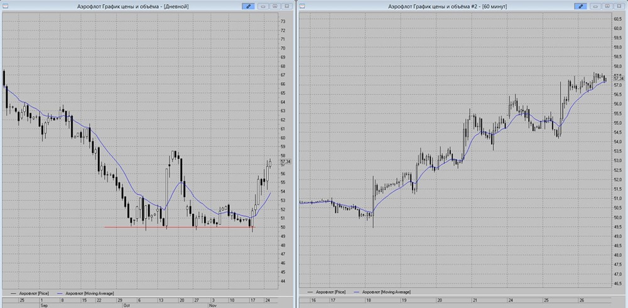Click the 73 price level on the daily chart axis
Viewport: 628px width, 308px height.
283,21
